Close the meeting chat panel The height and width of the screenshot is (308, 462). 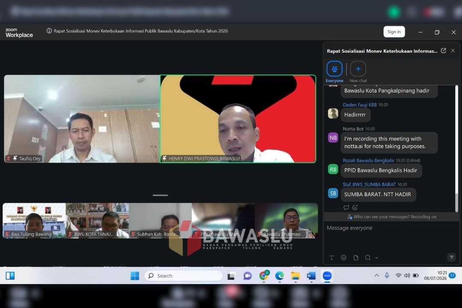tap(453, 51)
